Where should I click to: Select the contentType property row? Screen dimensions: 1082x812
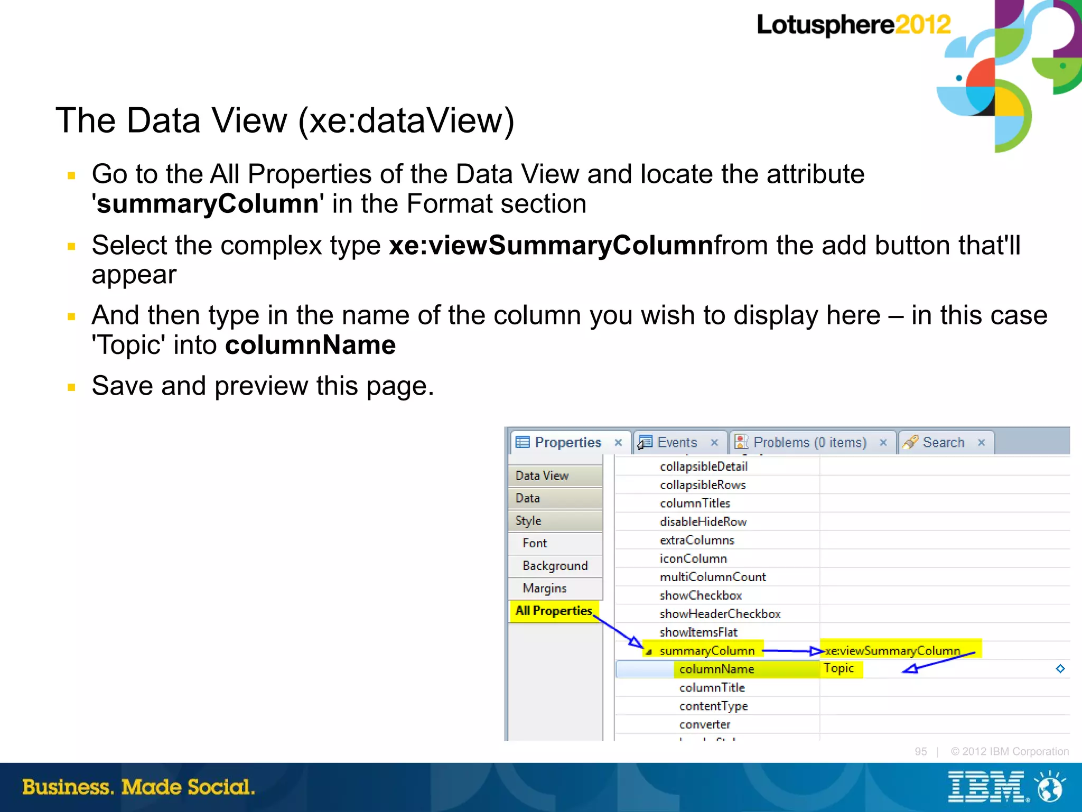click(x=842, y=706)
